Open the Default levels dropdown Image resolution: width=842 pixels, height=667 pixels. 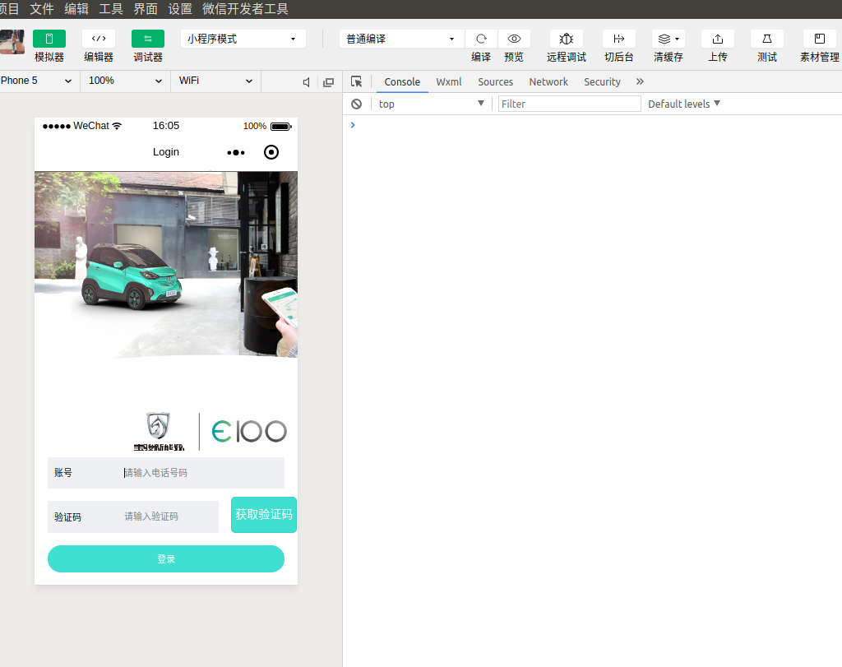683,104
